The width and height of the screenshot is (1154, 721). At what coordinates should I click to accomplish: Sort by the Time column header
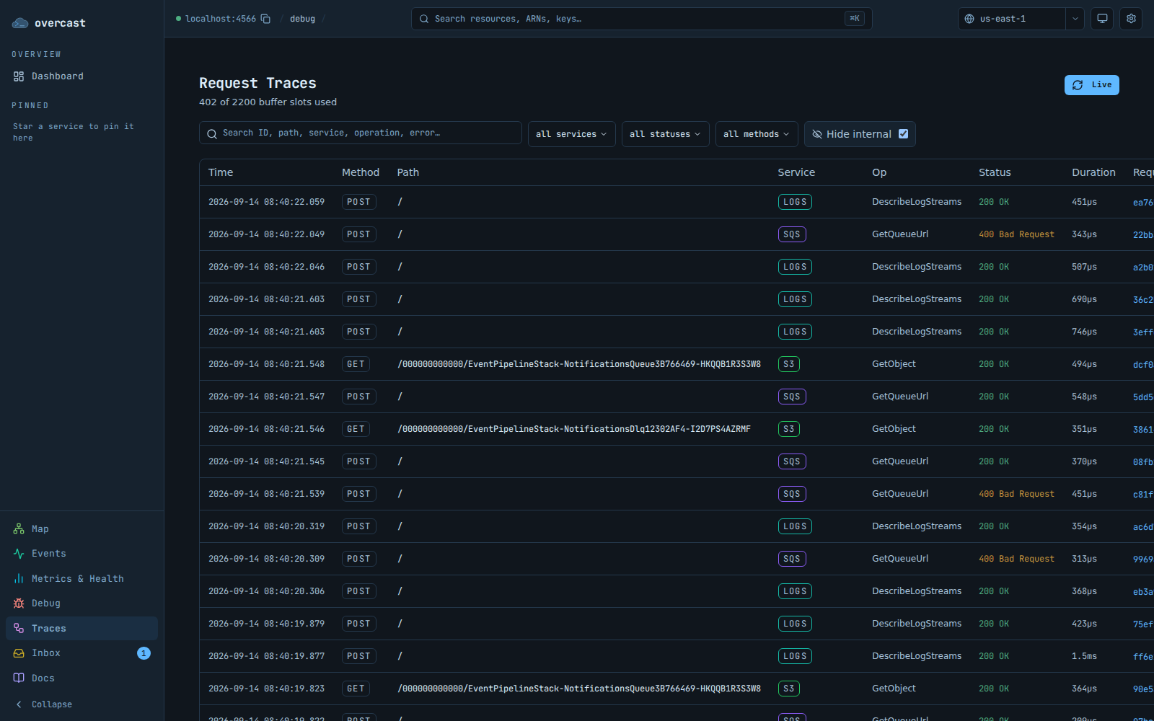tap(221, 172)
